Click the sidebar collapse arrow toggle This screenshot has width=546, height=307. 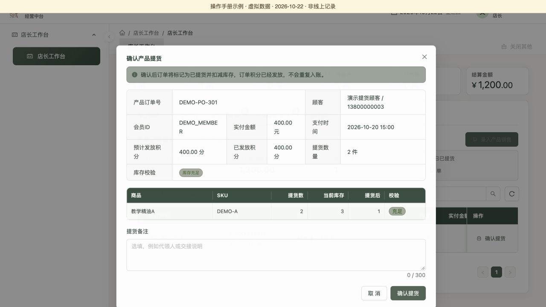point(109,37)
